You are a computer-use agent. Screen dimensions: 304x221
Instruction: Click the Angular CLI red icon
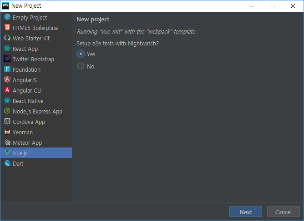(7, 90)
